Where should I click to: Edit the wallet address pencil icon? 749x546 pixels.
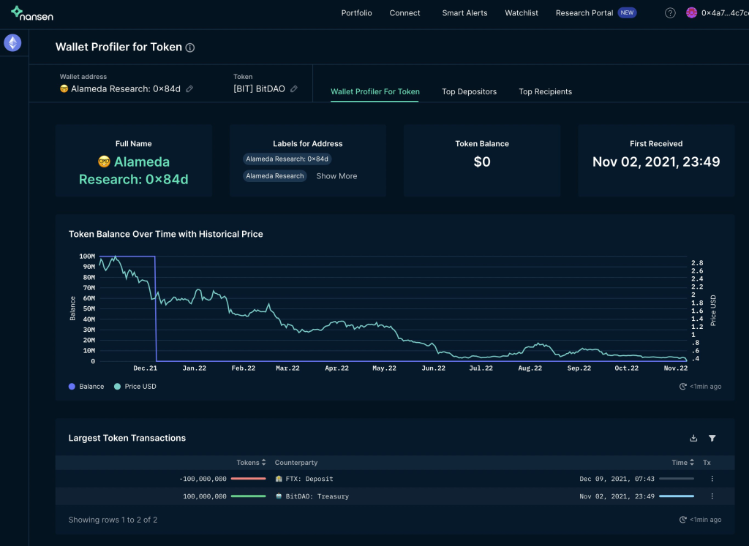tap(189, 88)
